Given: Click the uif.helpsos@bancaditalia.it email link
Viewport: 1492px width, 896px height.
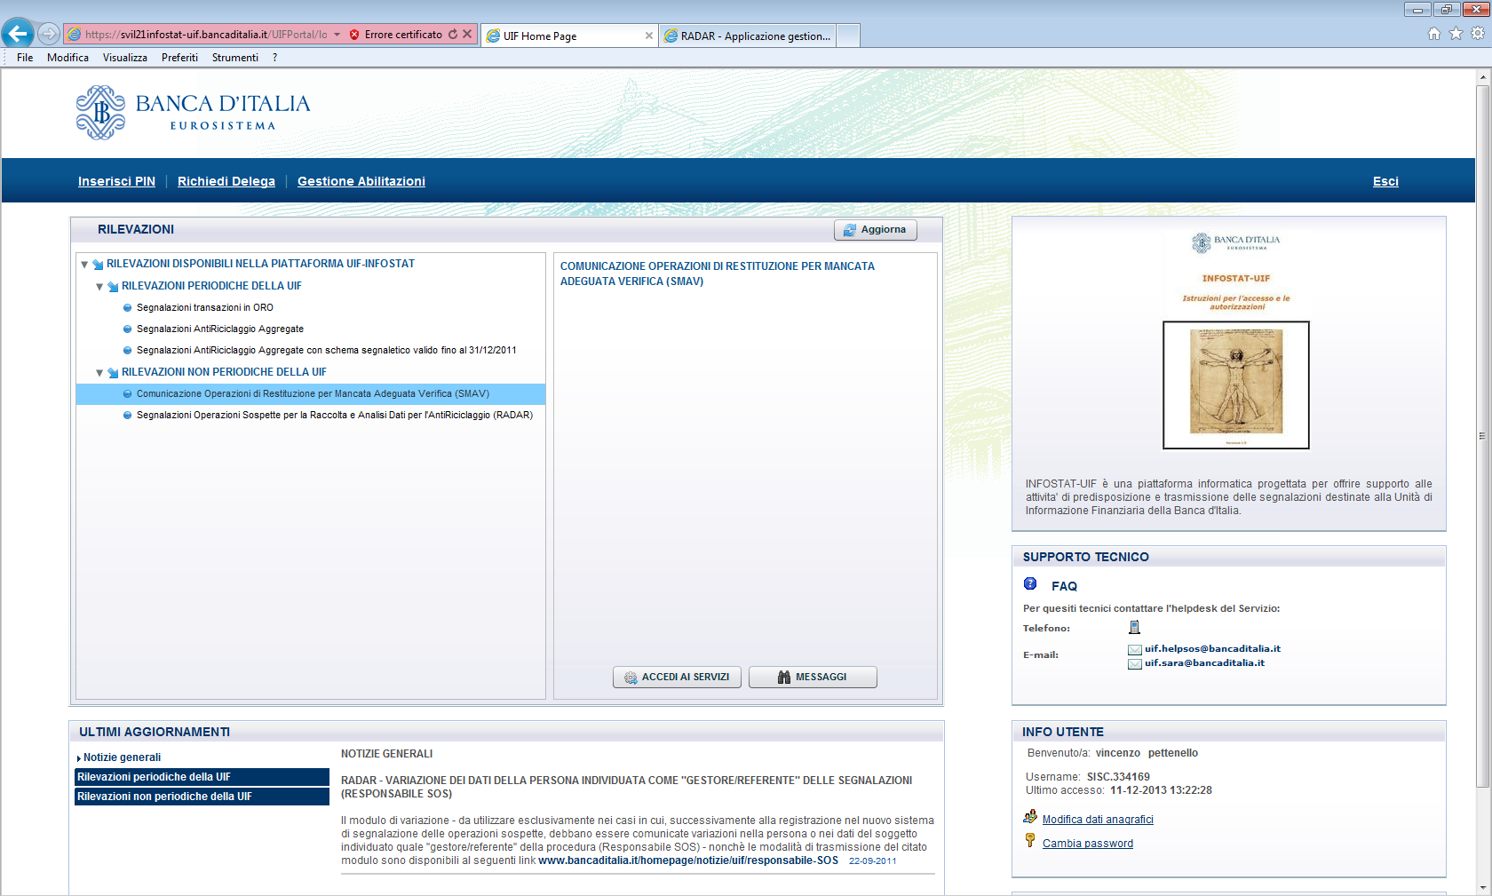Looking at the screenshot, I should click(x=1212, y=648).
